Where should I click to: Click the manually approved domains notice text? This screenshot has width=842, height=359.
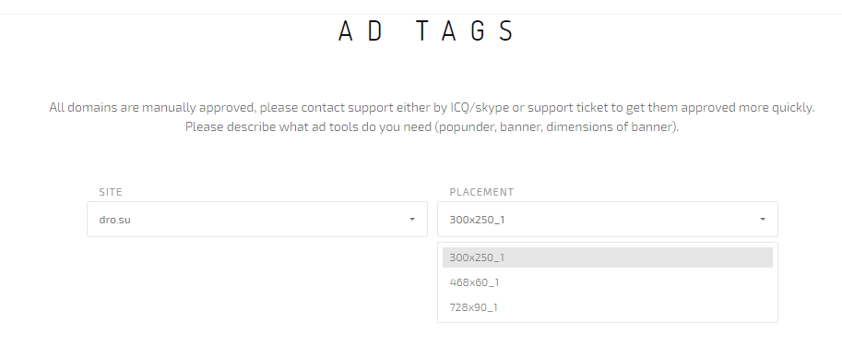tap(432, 107)
